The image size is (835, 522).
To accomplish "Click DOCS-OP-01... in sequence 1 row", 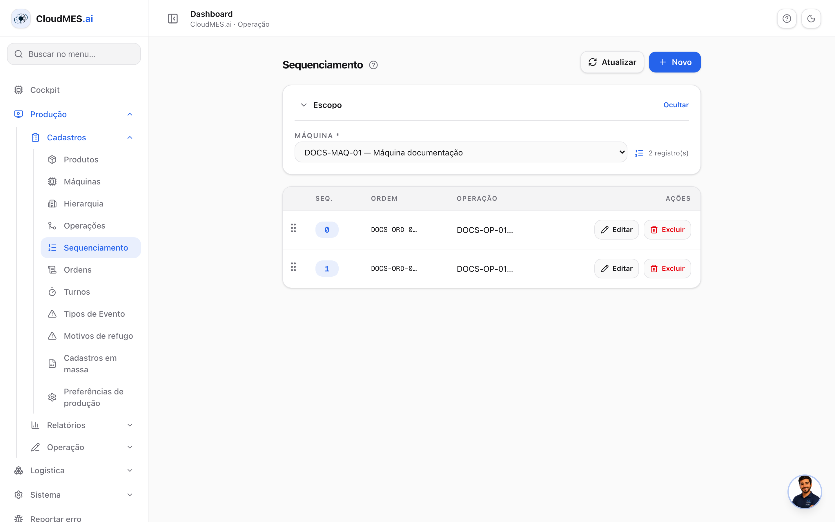I will [x=485, y=269].
